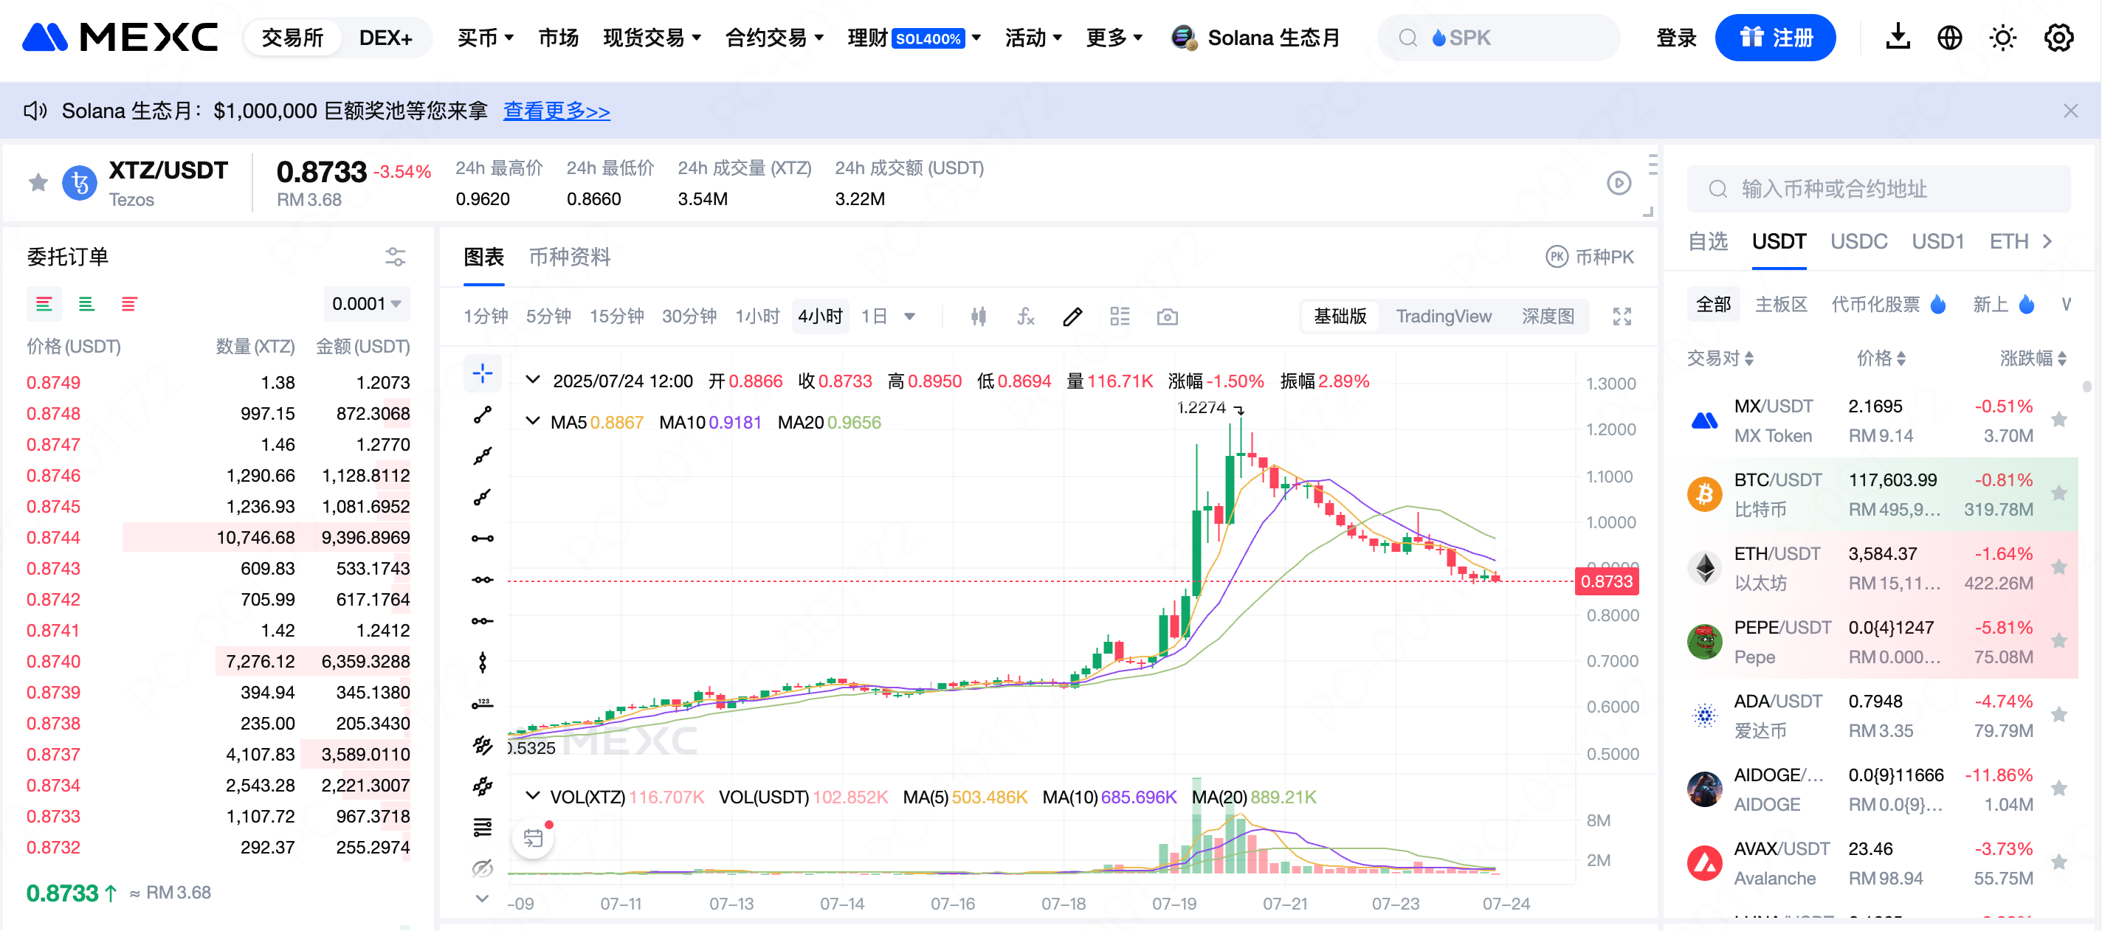The height and width of the screenshot is (931, 2102).
Task: Focus the top SPK search box
Action: tap(1498, 38)
